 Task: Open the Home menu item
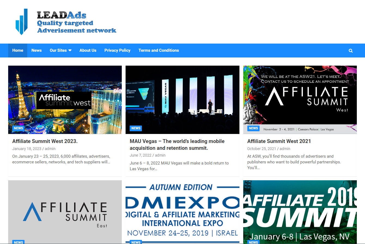pyautogui.click(x=18, y=50)
